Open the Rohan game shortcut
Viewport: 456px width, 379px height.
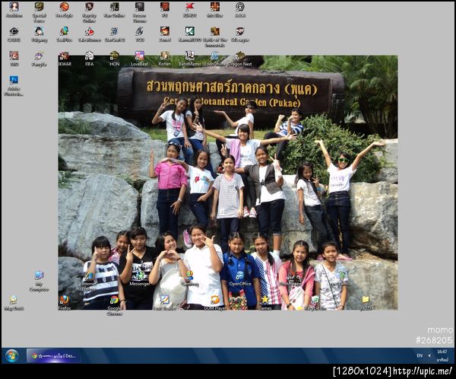point(165,59)
